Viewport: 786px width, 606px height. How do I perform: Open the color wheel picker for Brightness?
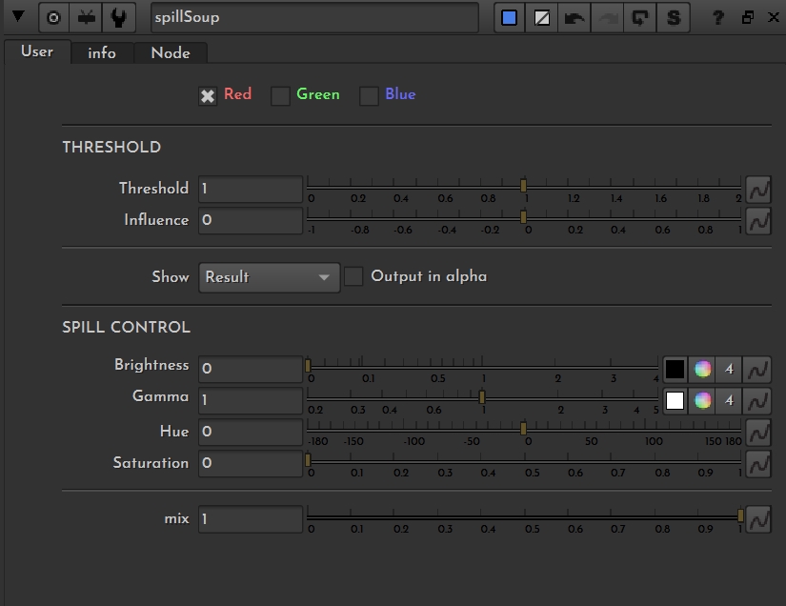[x=702, y=369]
